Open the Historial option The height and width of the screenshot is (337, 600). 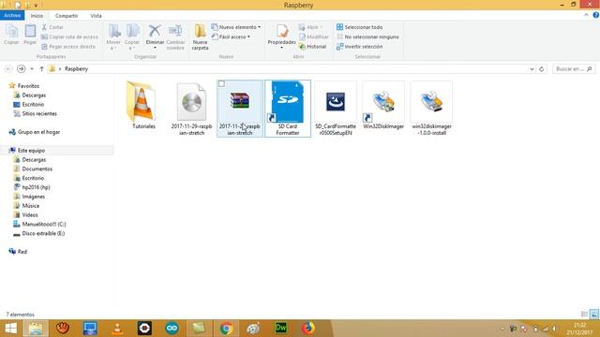point(312,46)
